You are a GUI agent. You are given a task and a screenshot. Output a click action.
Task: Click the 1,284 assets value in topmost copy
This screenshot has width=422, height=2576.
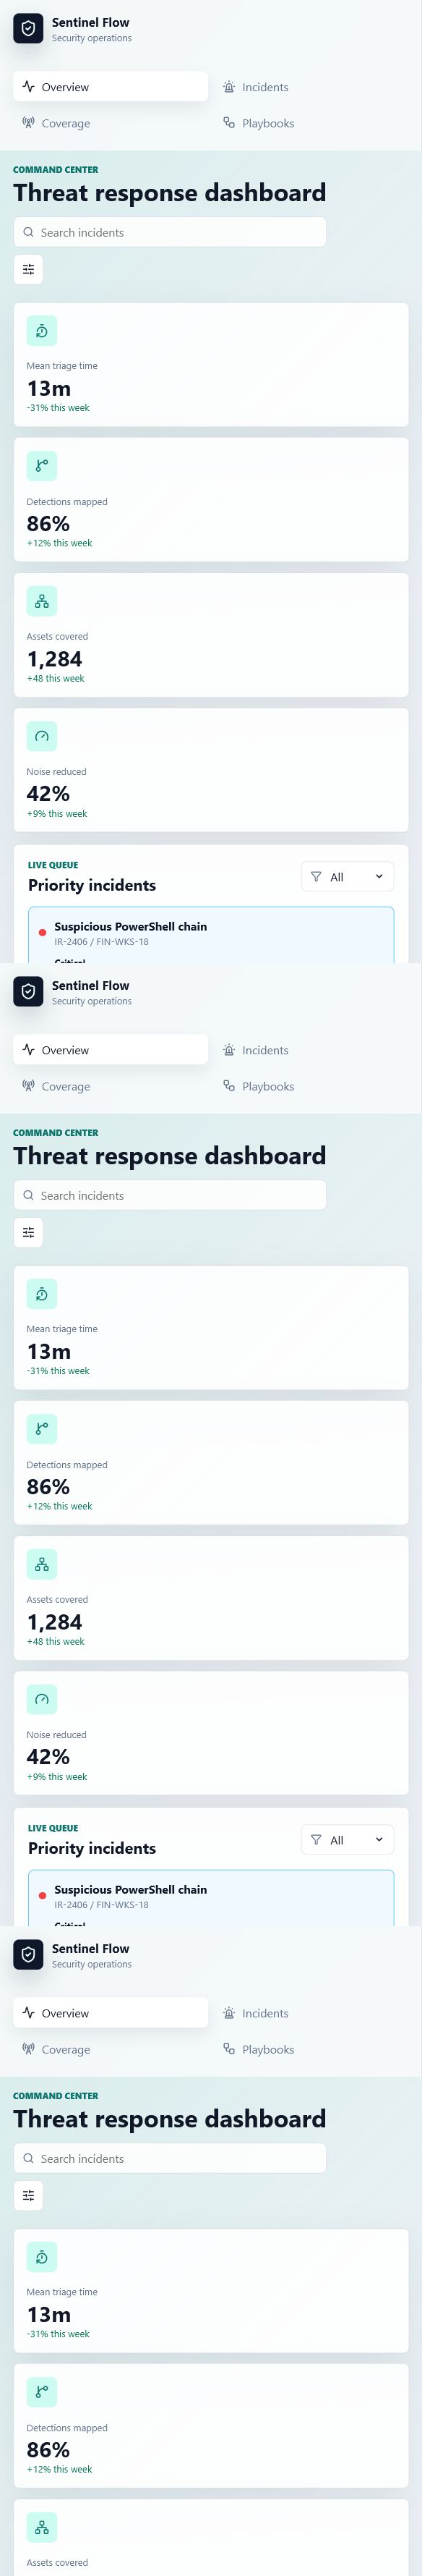point(55,659)
